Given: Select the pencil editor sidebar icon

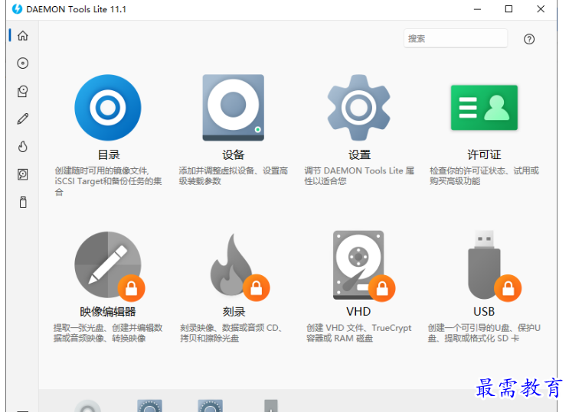Looking at the screenshot, I should 23,118.
